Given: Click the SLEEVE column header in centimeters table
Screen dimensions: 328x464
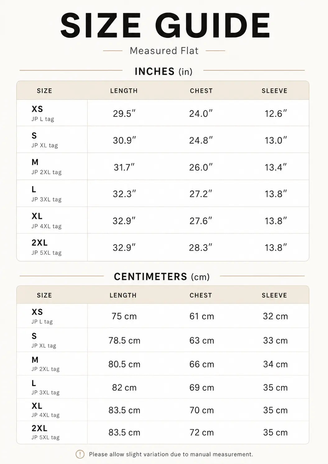Looking at the screenshot, I should click(274, 295).
